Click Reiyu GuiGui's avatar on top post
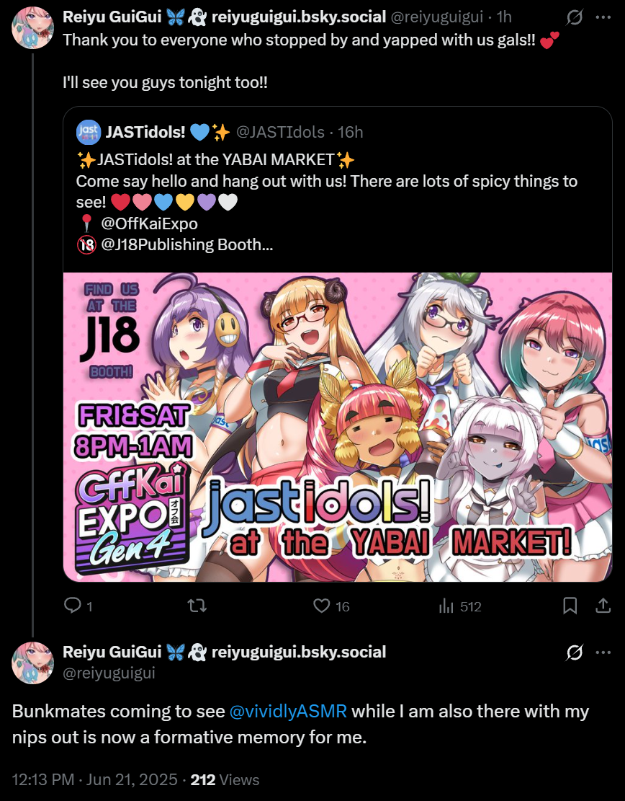The image size is (625, 801). coord(32,27)
